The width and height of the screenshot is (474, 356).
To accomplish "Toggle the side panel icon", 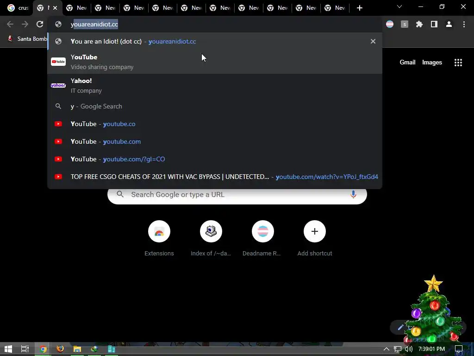I will coord(434,24).
